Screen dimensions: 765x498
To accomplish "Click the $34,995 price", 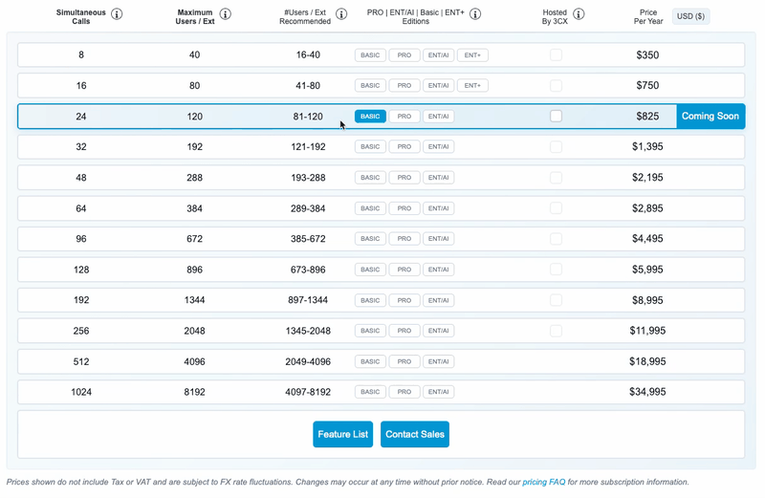I will [x=647, y=392].
